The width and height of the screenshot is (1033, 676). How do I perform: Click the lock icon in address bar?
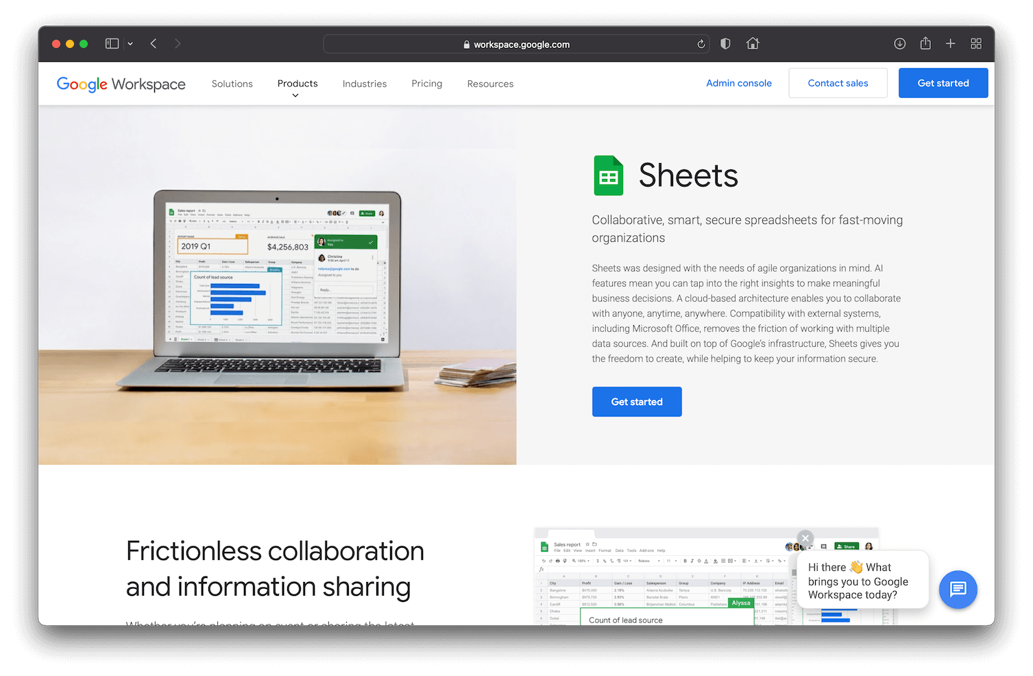[x=467, y=45]
